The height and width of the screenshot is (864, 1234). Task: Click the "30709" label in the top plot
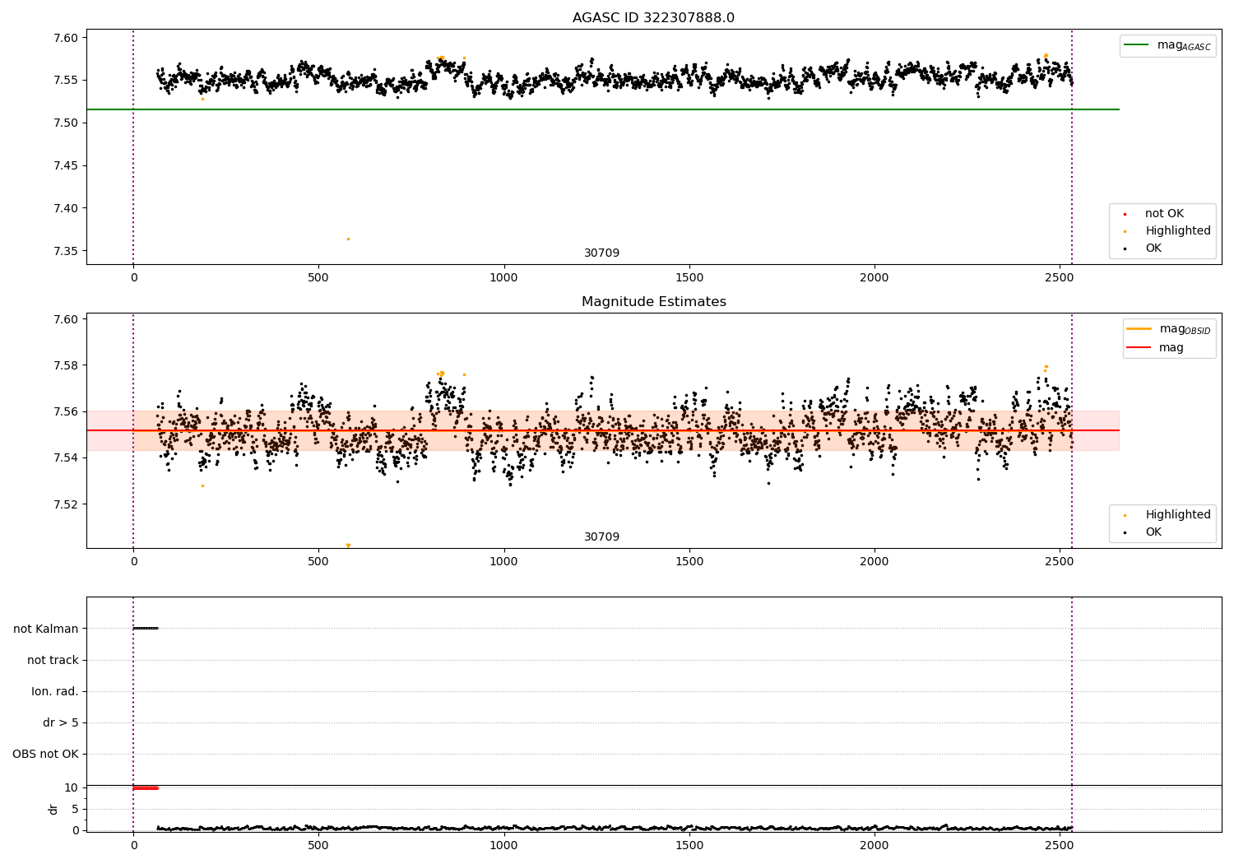(601, 253)
